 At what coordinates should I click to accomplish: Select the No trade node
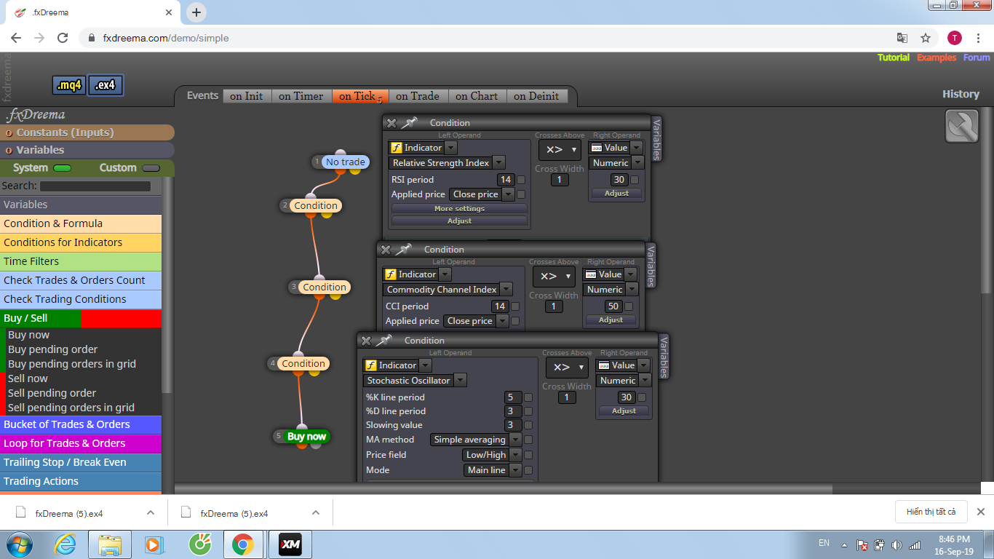point(345,162)
